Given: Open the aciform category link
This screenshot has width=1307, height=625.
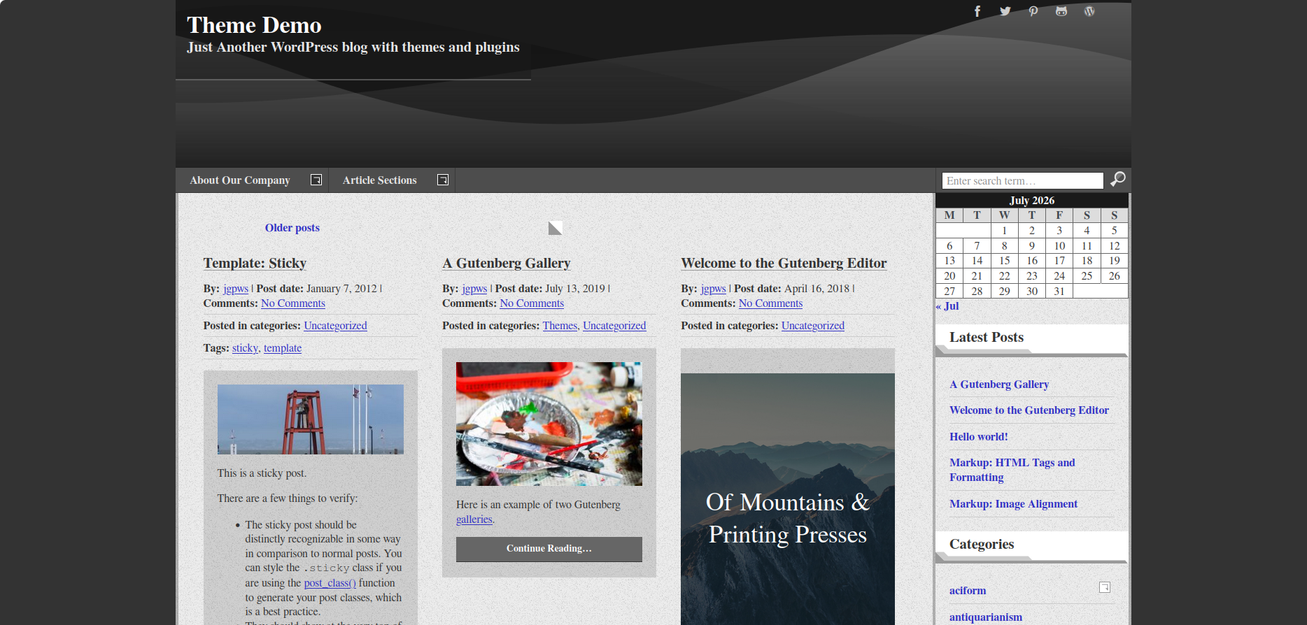Looking at the screenshot, I should point(968,591).
